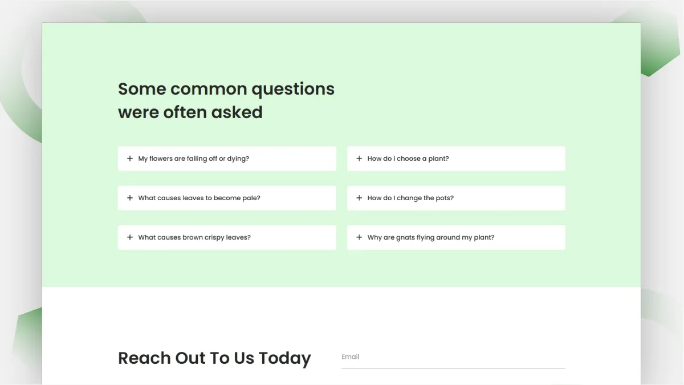The height and width of the screenshot is (385, 684).
Task: Click plus icon next to pale leaves question
Action: click(x=130, y=198)
